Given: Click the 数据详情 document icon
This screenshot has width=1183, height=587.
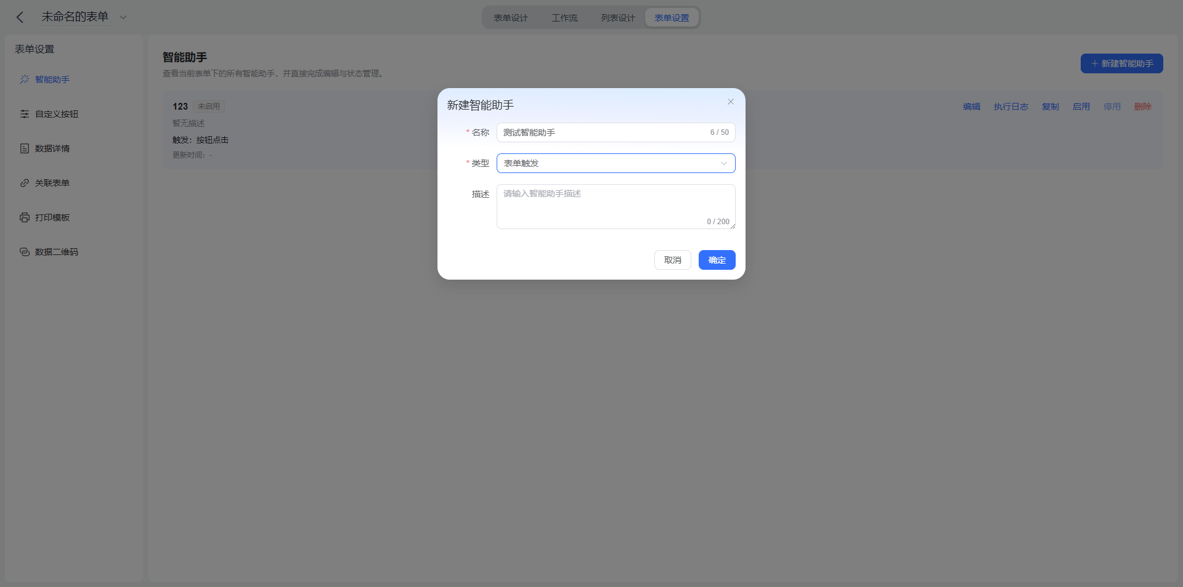Looking at the screenshot, I should [25, 148].
